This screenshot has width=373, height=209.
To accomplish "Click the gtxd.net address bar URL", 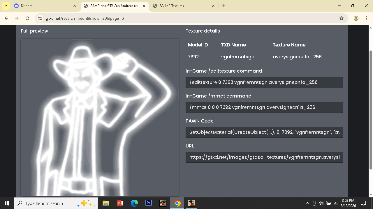I will click(x=85, y=18).
